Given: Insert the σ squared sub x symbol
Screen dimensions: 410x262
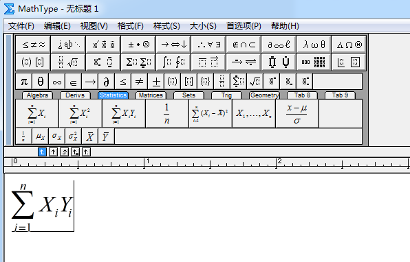Looking at the screenshot, I should point(74,136).
